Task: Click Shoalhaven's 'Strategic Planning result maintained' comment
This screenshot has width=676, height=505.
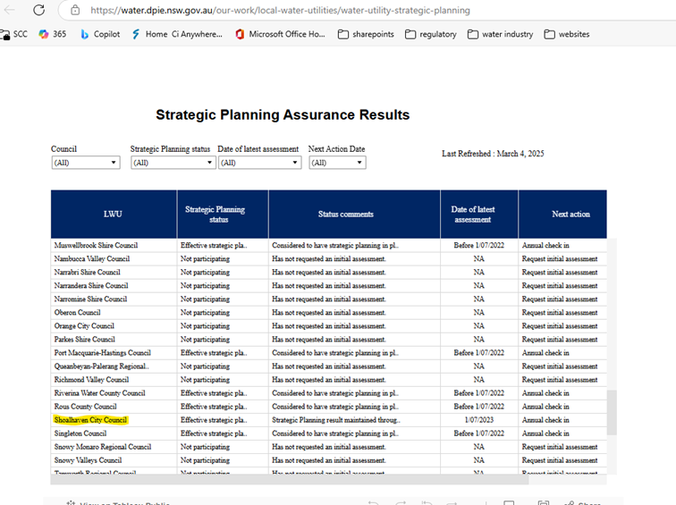Action: [x=354, y=420]
